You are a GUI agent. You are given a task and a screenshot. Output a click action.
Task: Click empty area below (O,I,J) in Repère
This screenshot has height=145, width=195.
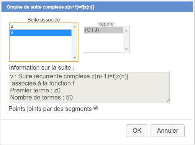pos(103,43)
